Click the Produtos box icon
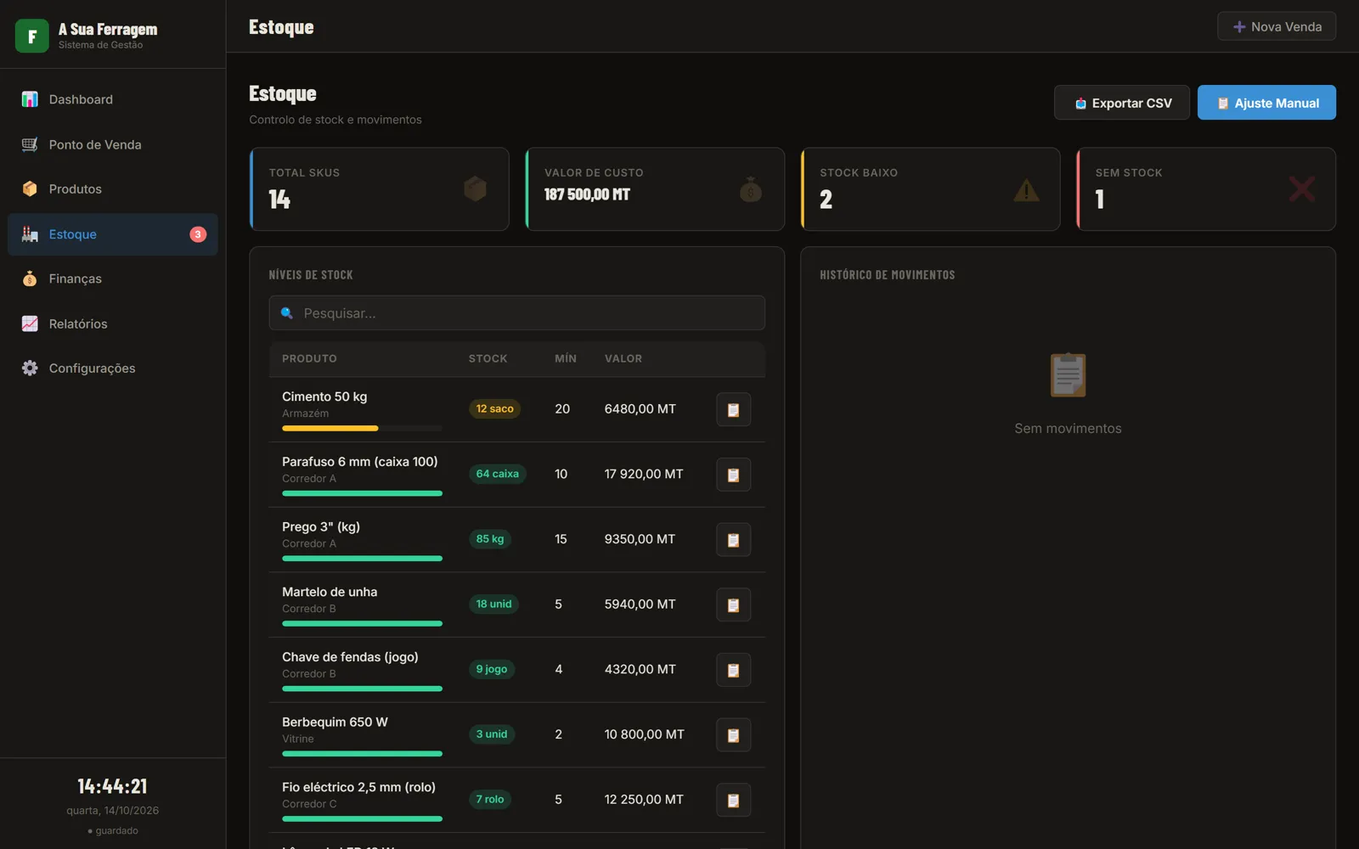 30,188
